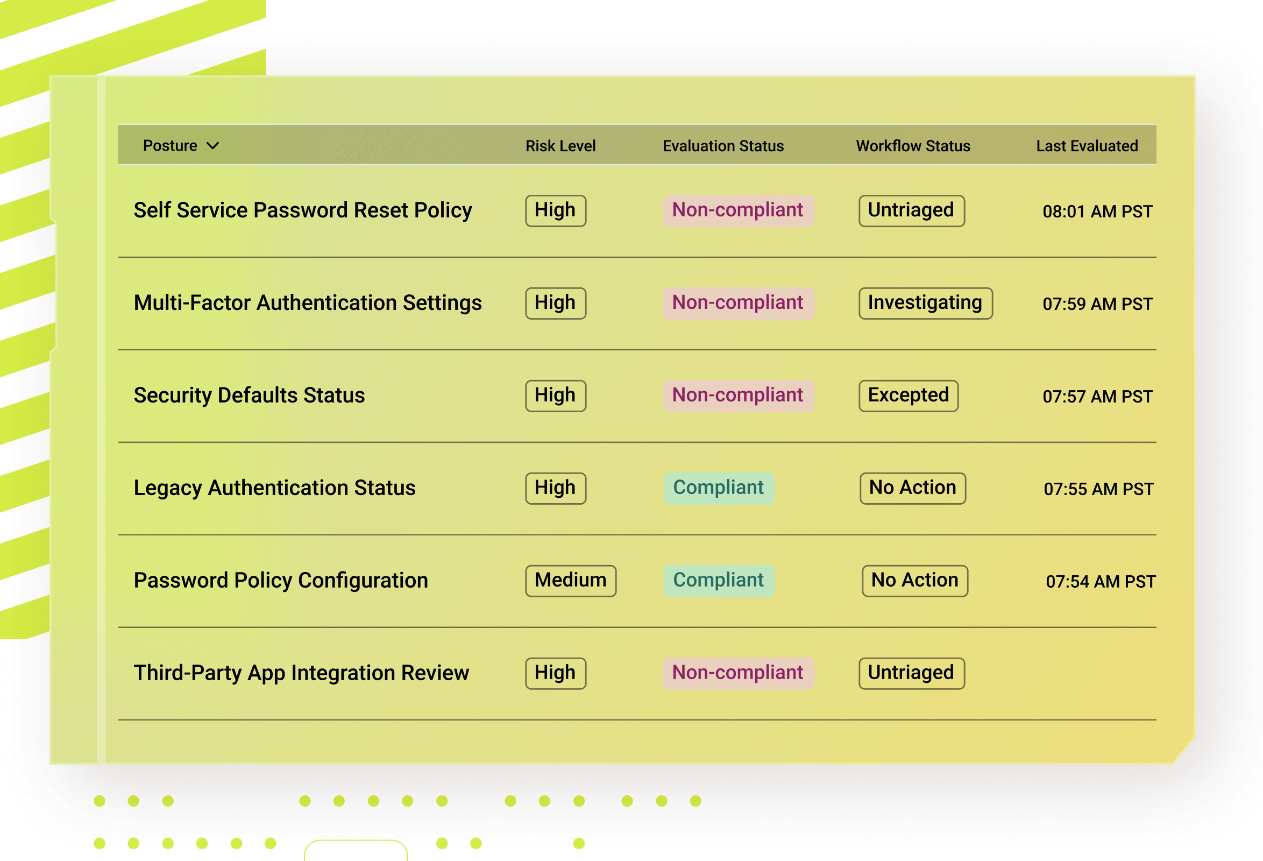Select the 07:57 AM PST timestamp
The width and height of the screenshot is (1263, 861).
pyautogui.click(x=1097, y=396)
